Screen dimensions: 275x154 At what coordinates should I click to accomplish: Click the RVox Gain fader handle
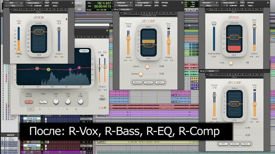tap(59, 29)
